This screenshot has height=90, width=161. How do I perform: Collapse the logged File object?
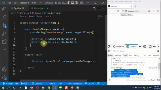click(111, 70)
